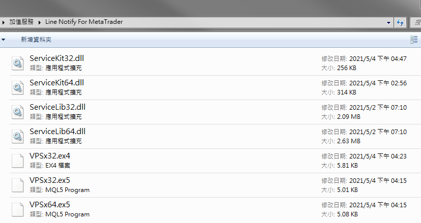Click the VPSx32.ex4 blank file icon
Image resolution: width=421 pixels, height=223 pixels.
(x=17, y=161)
